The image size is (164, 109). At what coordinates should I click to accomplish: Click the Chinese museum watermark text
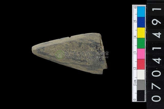[87, 53]
